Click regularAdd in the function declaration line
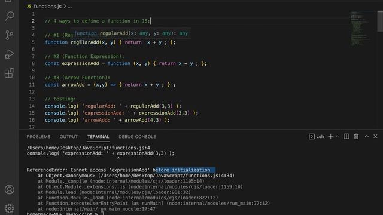The image size is (383, 215). tap(85, 42)
